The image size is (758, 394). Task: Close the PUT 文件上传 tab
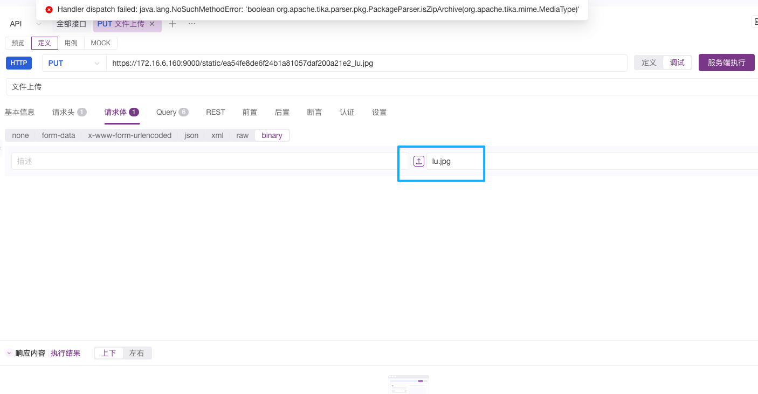point(152,24)
